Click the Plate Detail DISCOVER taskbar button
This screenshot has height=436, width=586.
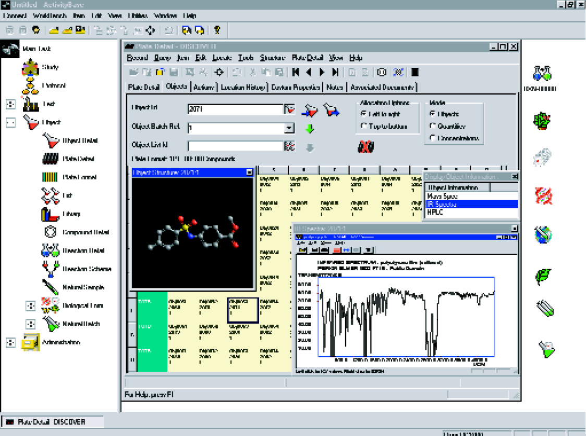click(53, 422)
